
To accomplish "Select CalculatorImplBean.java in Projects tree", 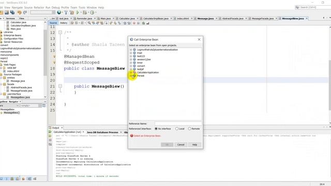I will (23, 25).
